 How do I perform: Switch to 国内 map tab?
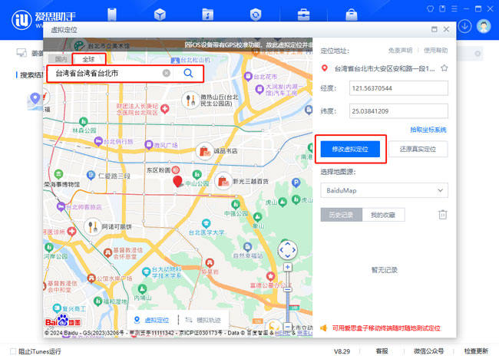(x=61, y=59)
